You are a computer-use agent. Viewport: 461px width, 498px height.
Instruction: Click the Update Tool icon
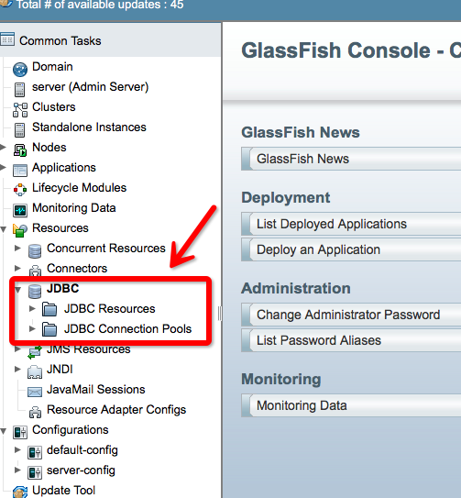[20, 492]
